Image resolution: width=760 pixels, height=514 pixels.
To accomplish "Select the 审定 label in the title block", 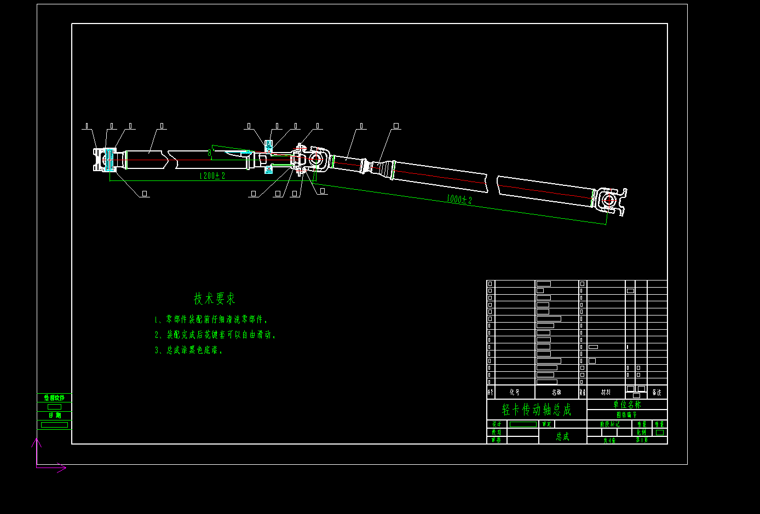I will pos(546,424).
